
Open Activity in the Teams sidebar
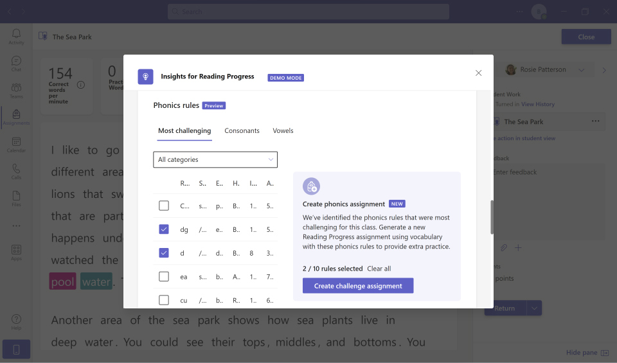pyautogui.click(x=16, y=37)
